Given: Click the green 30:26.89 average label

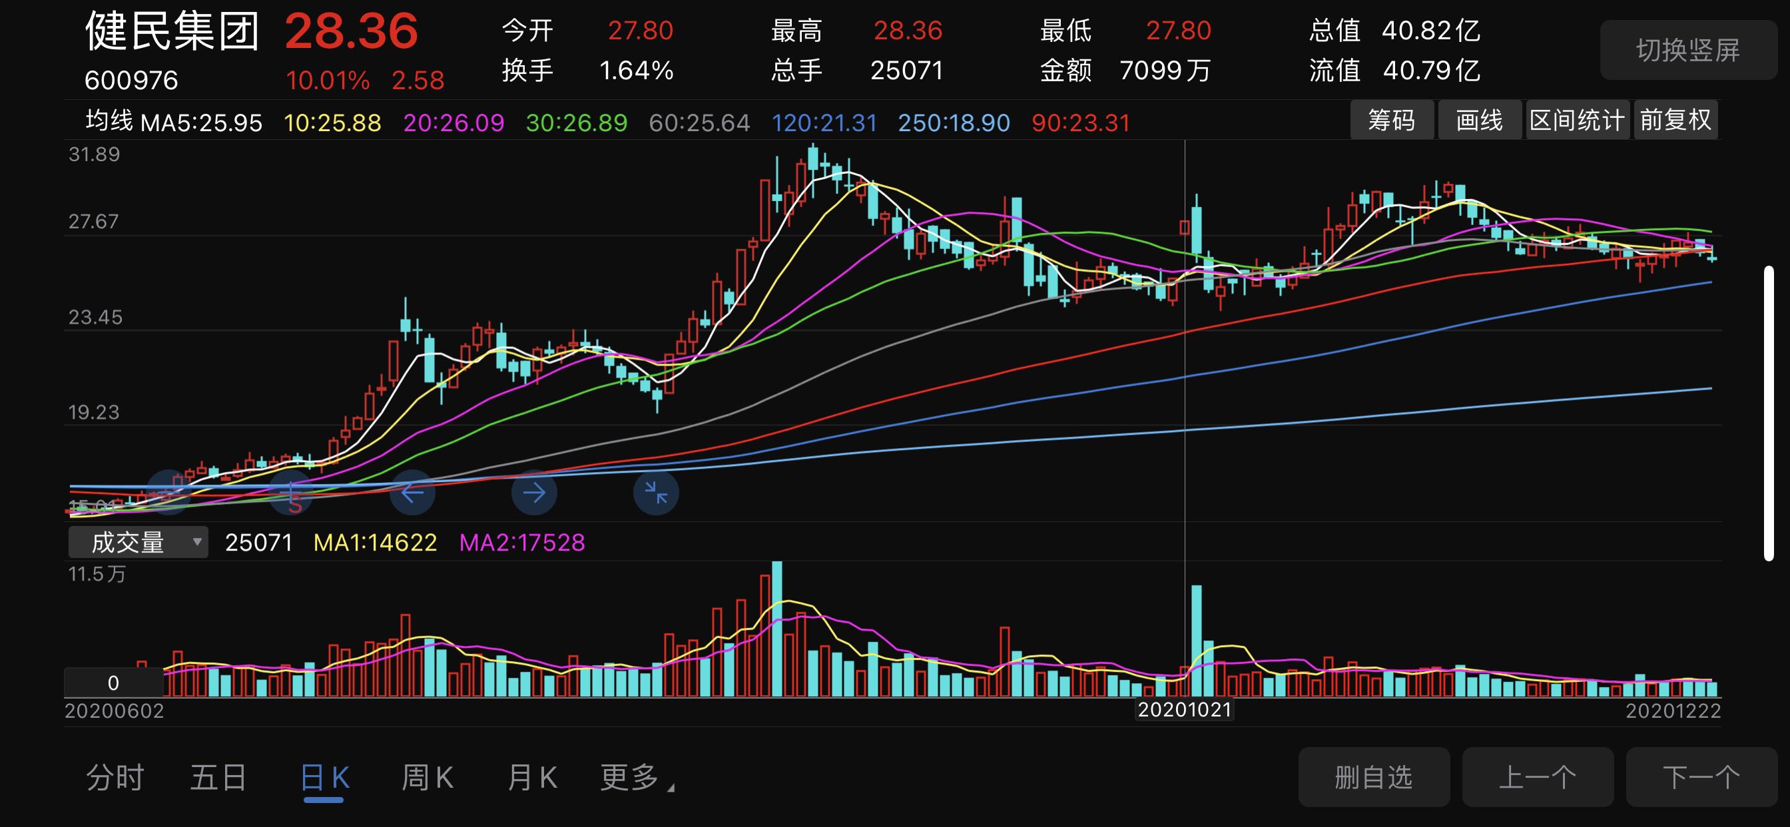Looking at the screenshot, I should pos(576,123).
